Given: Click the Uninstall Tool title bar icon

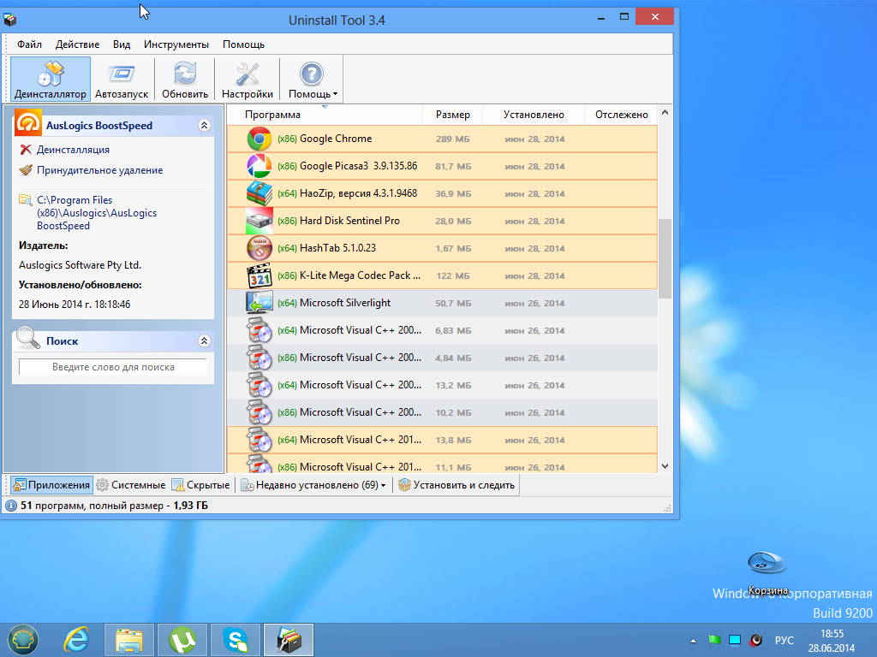Looking at the screenshot, I should coord(10,21).
